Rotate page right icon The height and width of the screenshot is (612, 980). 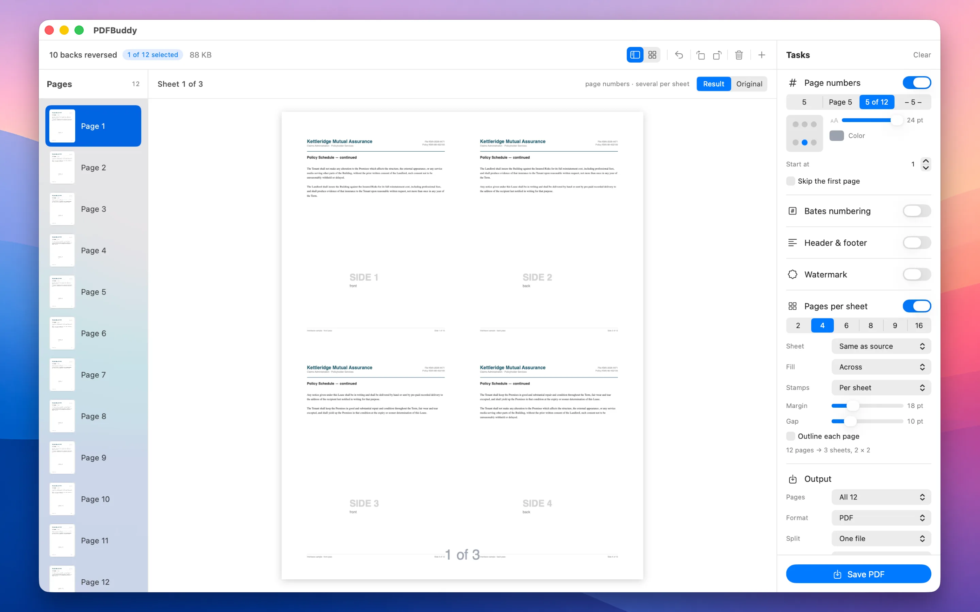coord(717,55)
